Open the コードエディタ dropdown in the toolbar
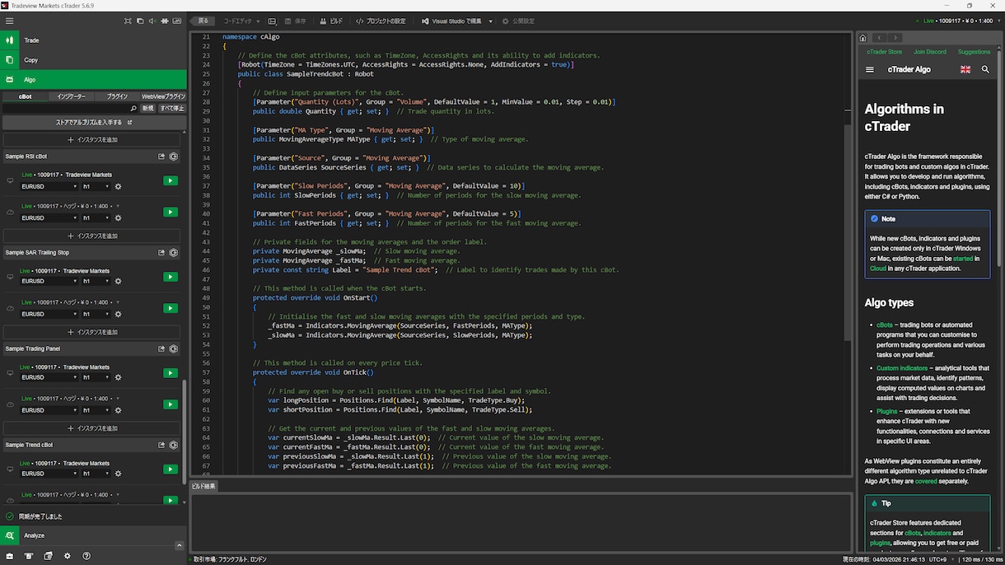This screenshot has height=565, width=1005. point(241,21)
